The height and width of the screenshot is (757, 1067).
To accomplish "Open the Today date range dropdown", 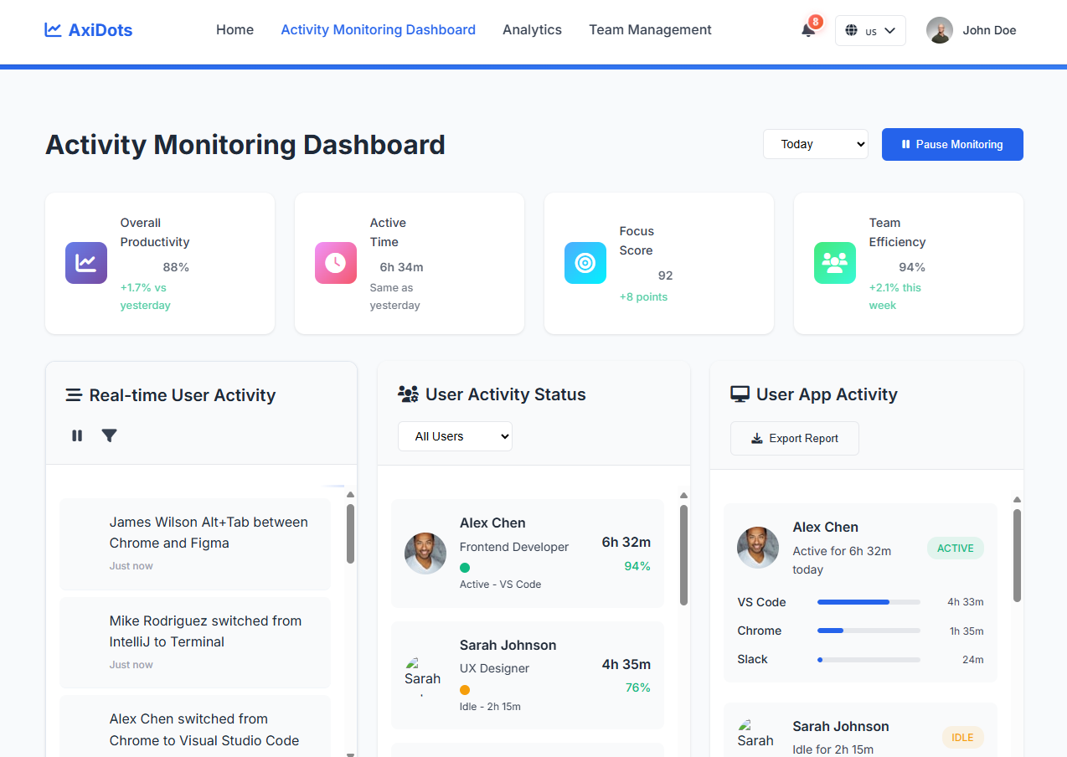I will point(815,144).
